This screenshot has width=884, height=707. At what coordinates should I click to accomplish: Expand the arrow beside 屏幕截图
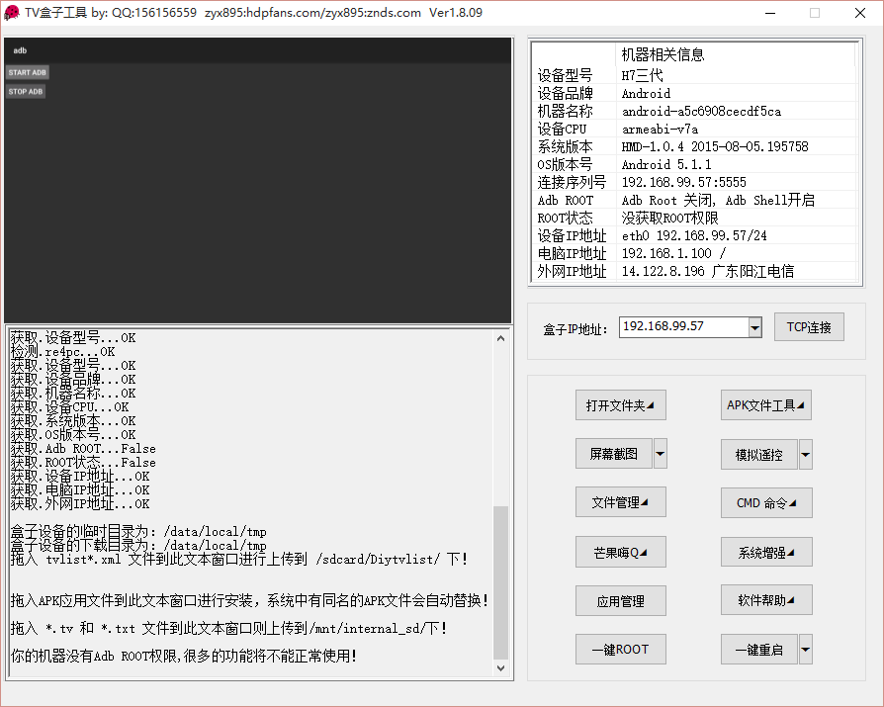pos(661,454)
